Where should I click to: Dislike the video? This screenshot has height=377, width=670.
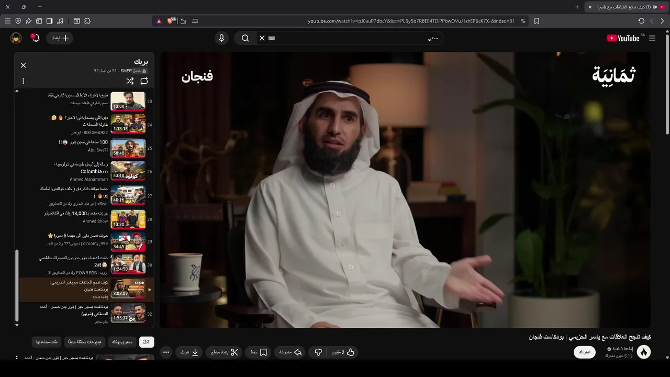click(318, 352)
